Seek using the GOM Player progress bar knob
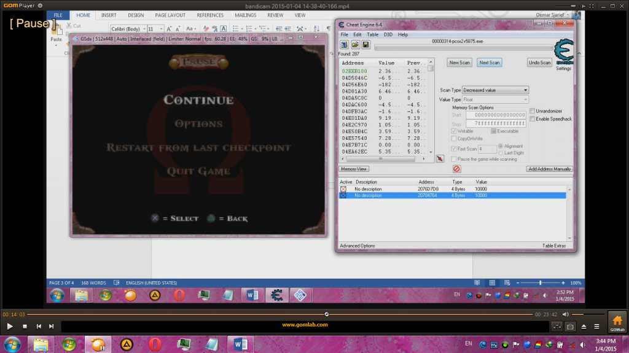 click(327, 314)
